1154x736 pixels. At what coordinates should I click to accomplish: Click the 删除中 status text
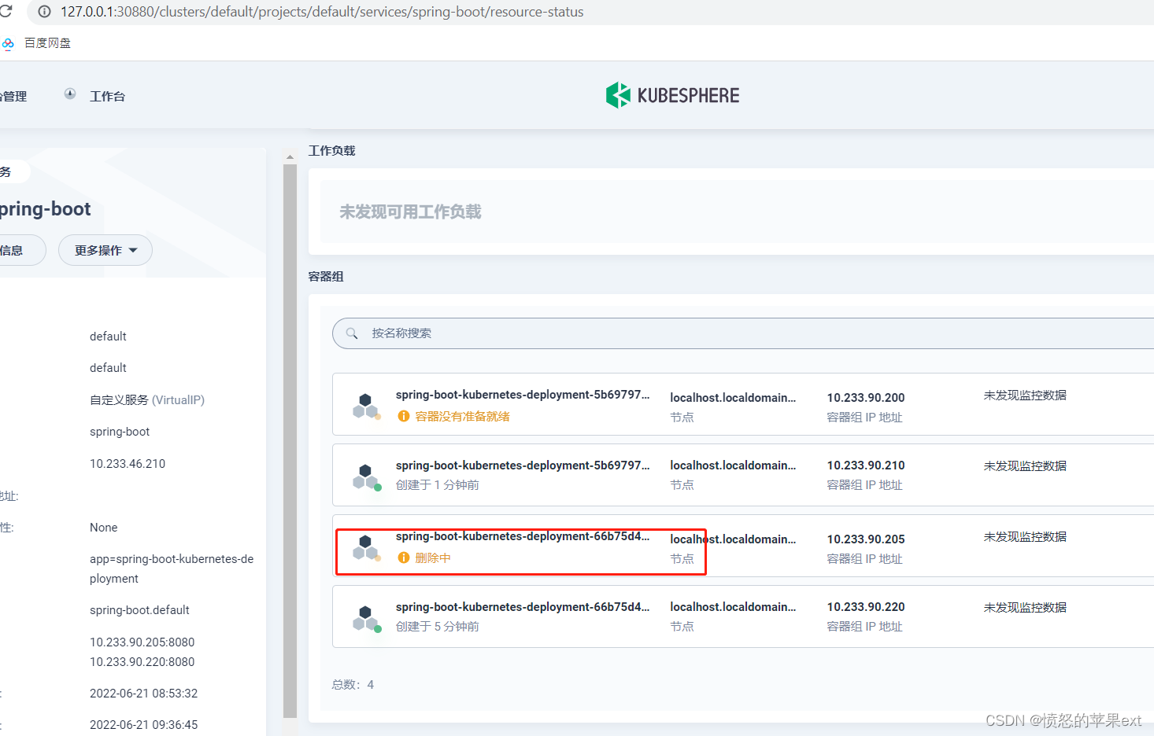pyautogui.click(x=433, y=558)
